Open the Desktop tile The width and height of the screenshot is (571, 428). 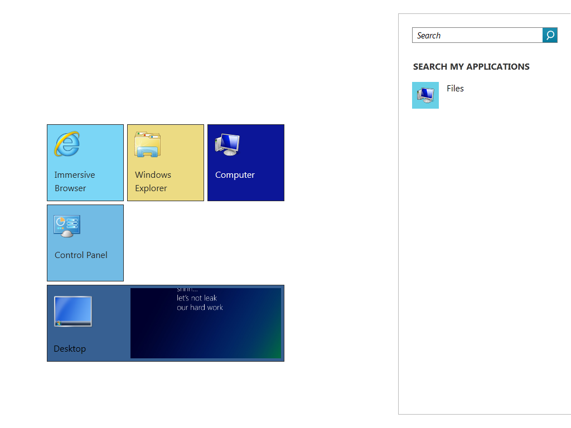[166, 323]
